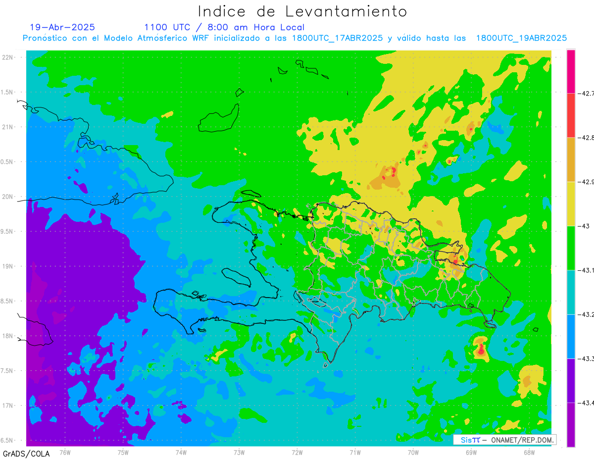Select the red legend color segment
Screen dimensions: 594x459
(571, 115)
